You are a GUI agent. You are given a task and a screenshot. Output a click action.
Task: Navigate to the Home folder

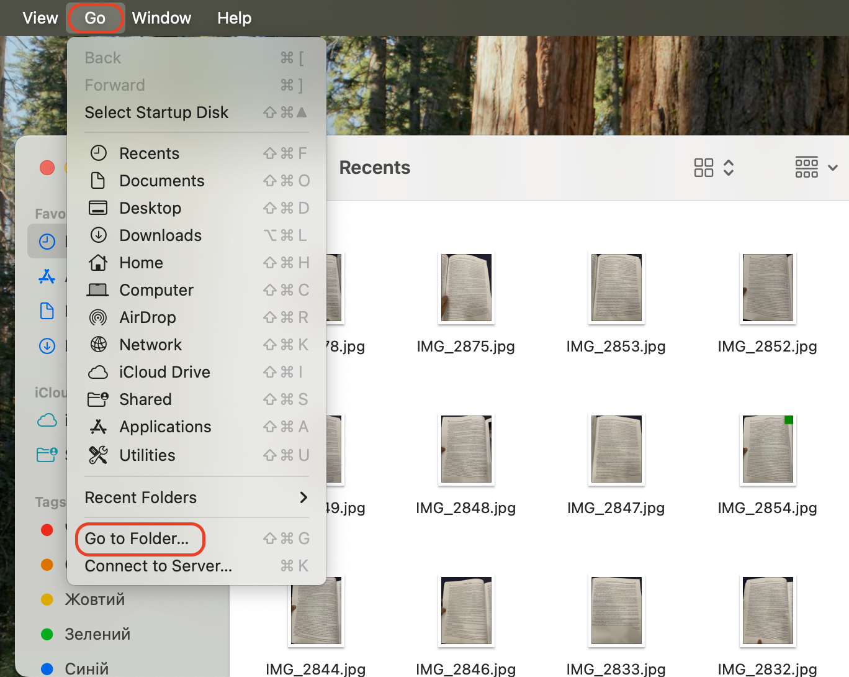click(x=141, y=263)
